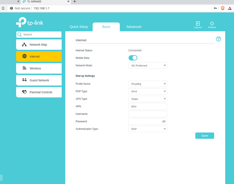Screen dimensions: 234x184
Task: Switch to the Basic tab
Action: (x=106, y=27)
